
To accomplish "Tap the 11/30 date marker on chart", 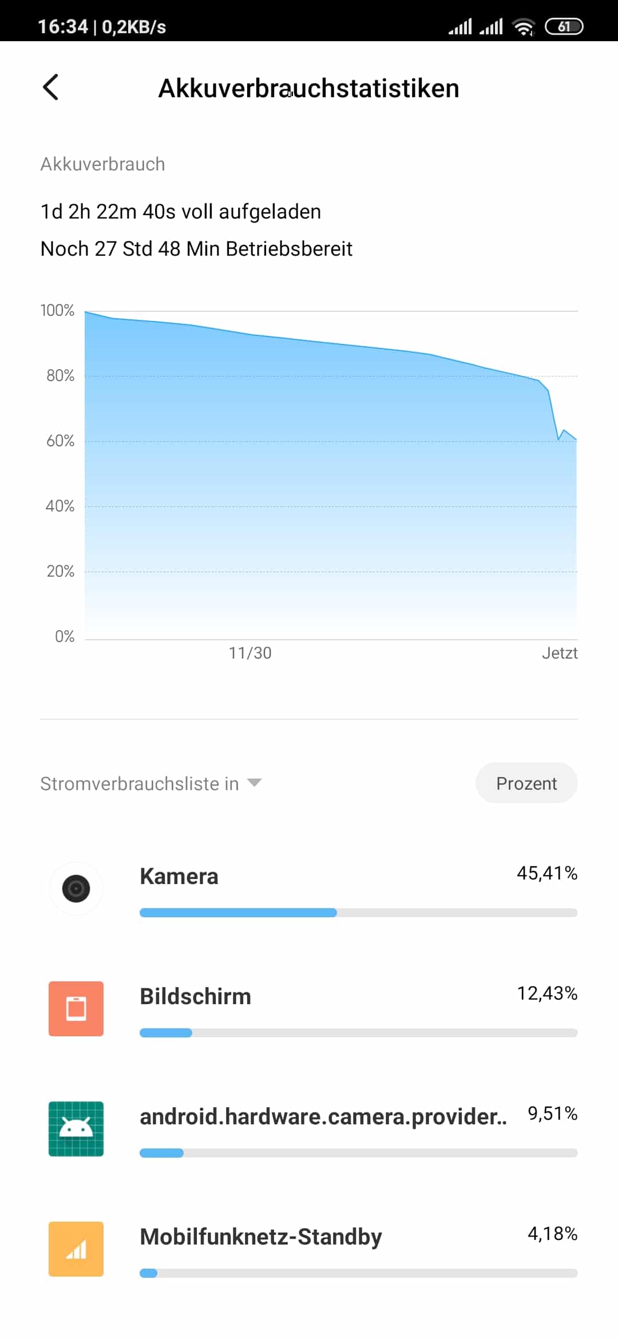I will (x=250, y=653).
